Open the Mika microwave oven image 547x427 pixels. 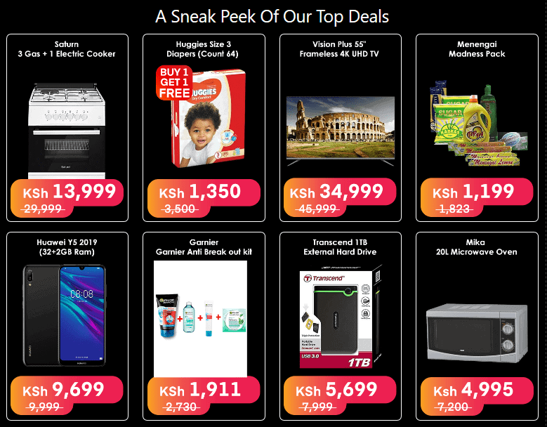click(x=477, y=333)
